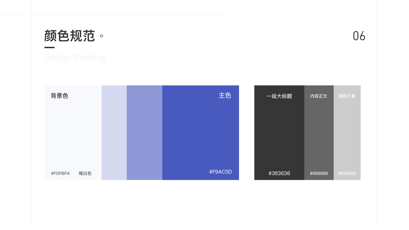Click the #FDFBFA hex code text
The height and width of the screenshot is (230, 409).
click(61, 173)
